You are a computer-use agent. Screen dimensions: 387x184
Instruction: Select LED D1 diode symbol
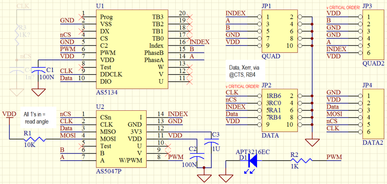pos(253,161)
